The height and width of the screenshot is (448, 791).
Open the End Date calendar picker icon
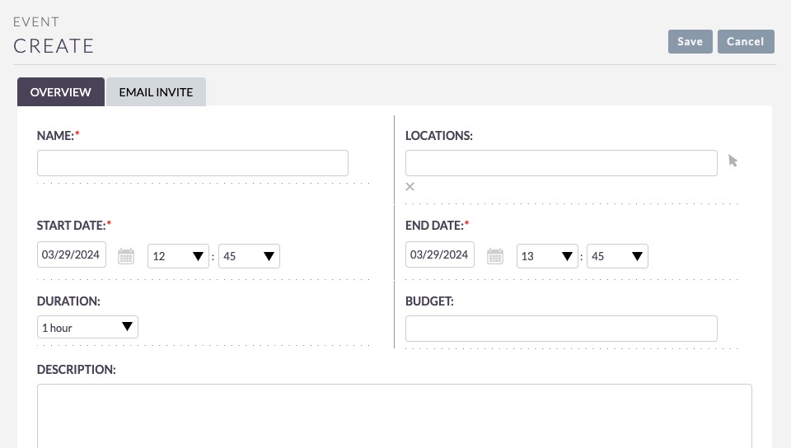click(495, 256)
